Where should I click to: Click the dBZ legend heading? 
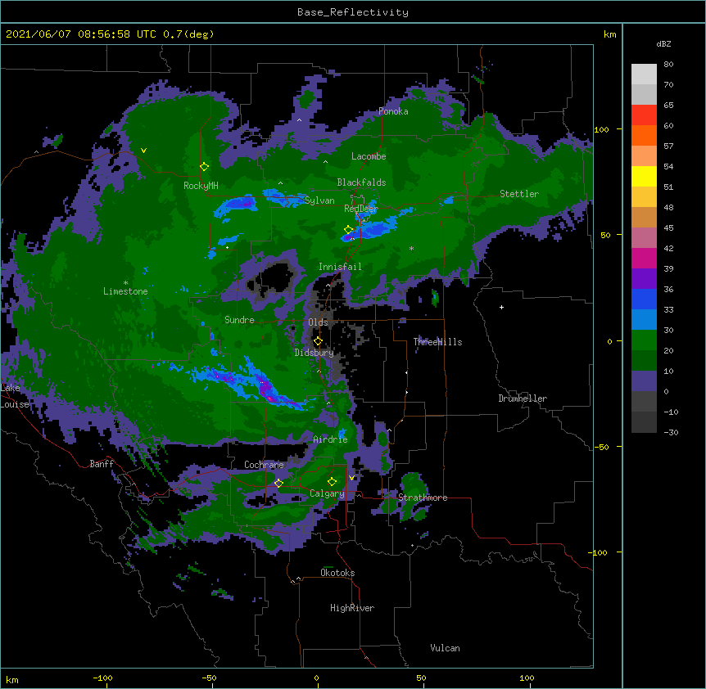[663, 43]
